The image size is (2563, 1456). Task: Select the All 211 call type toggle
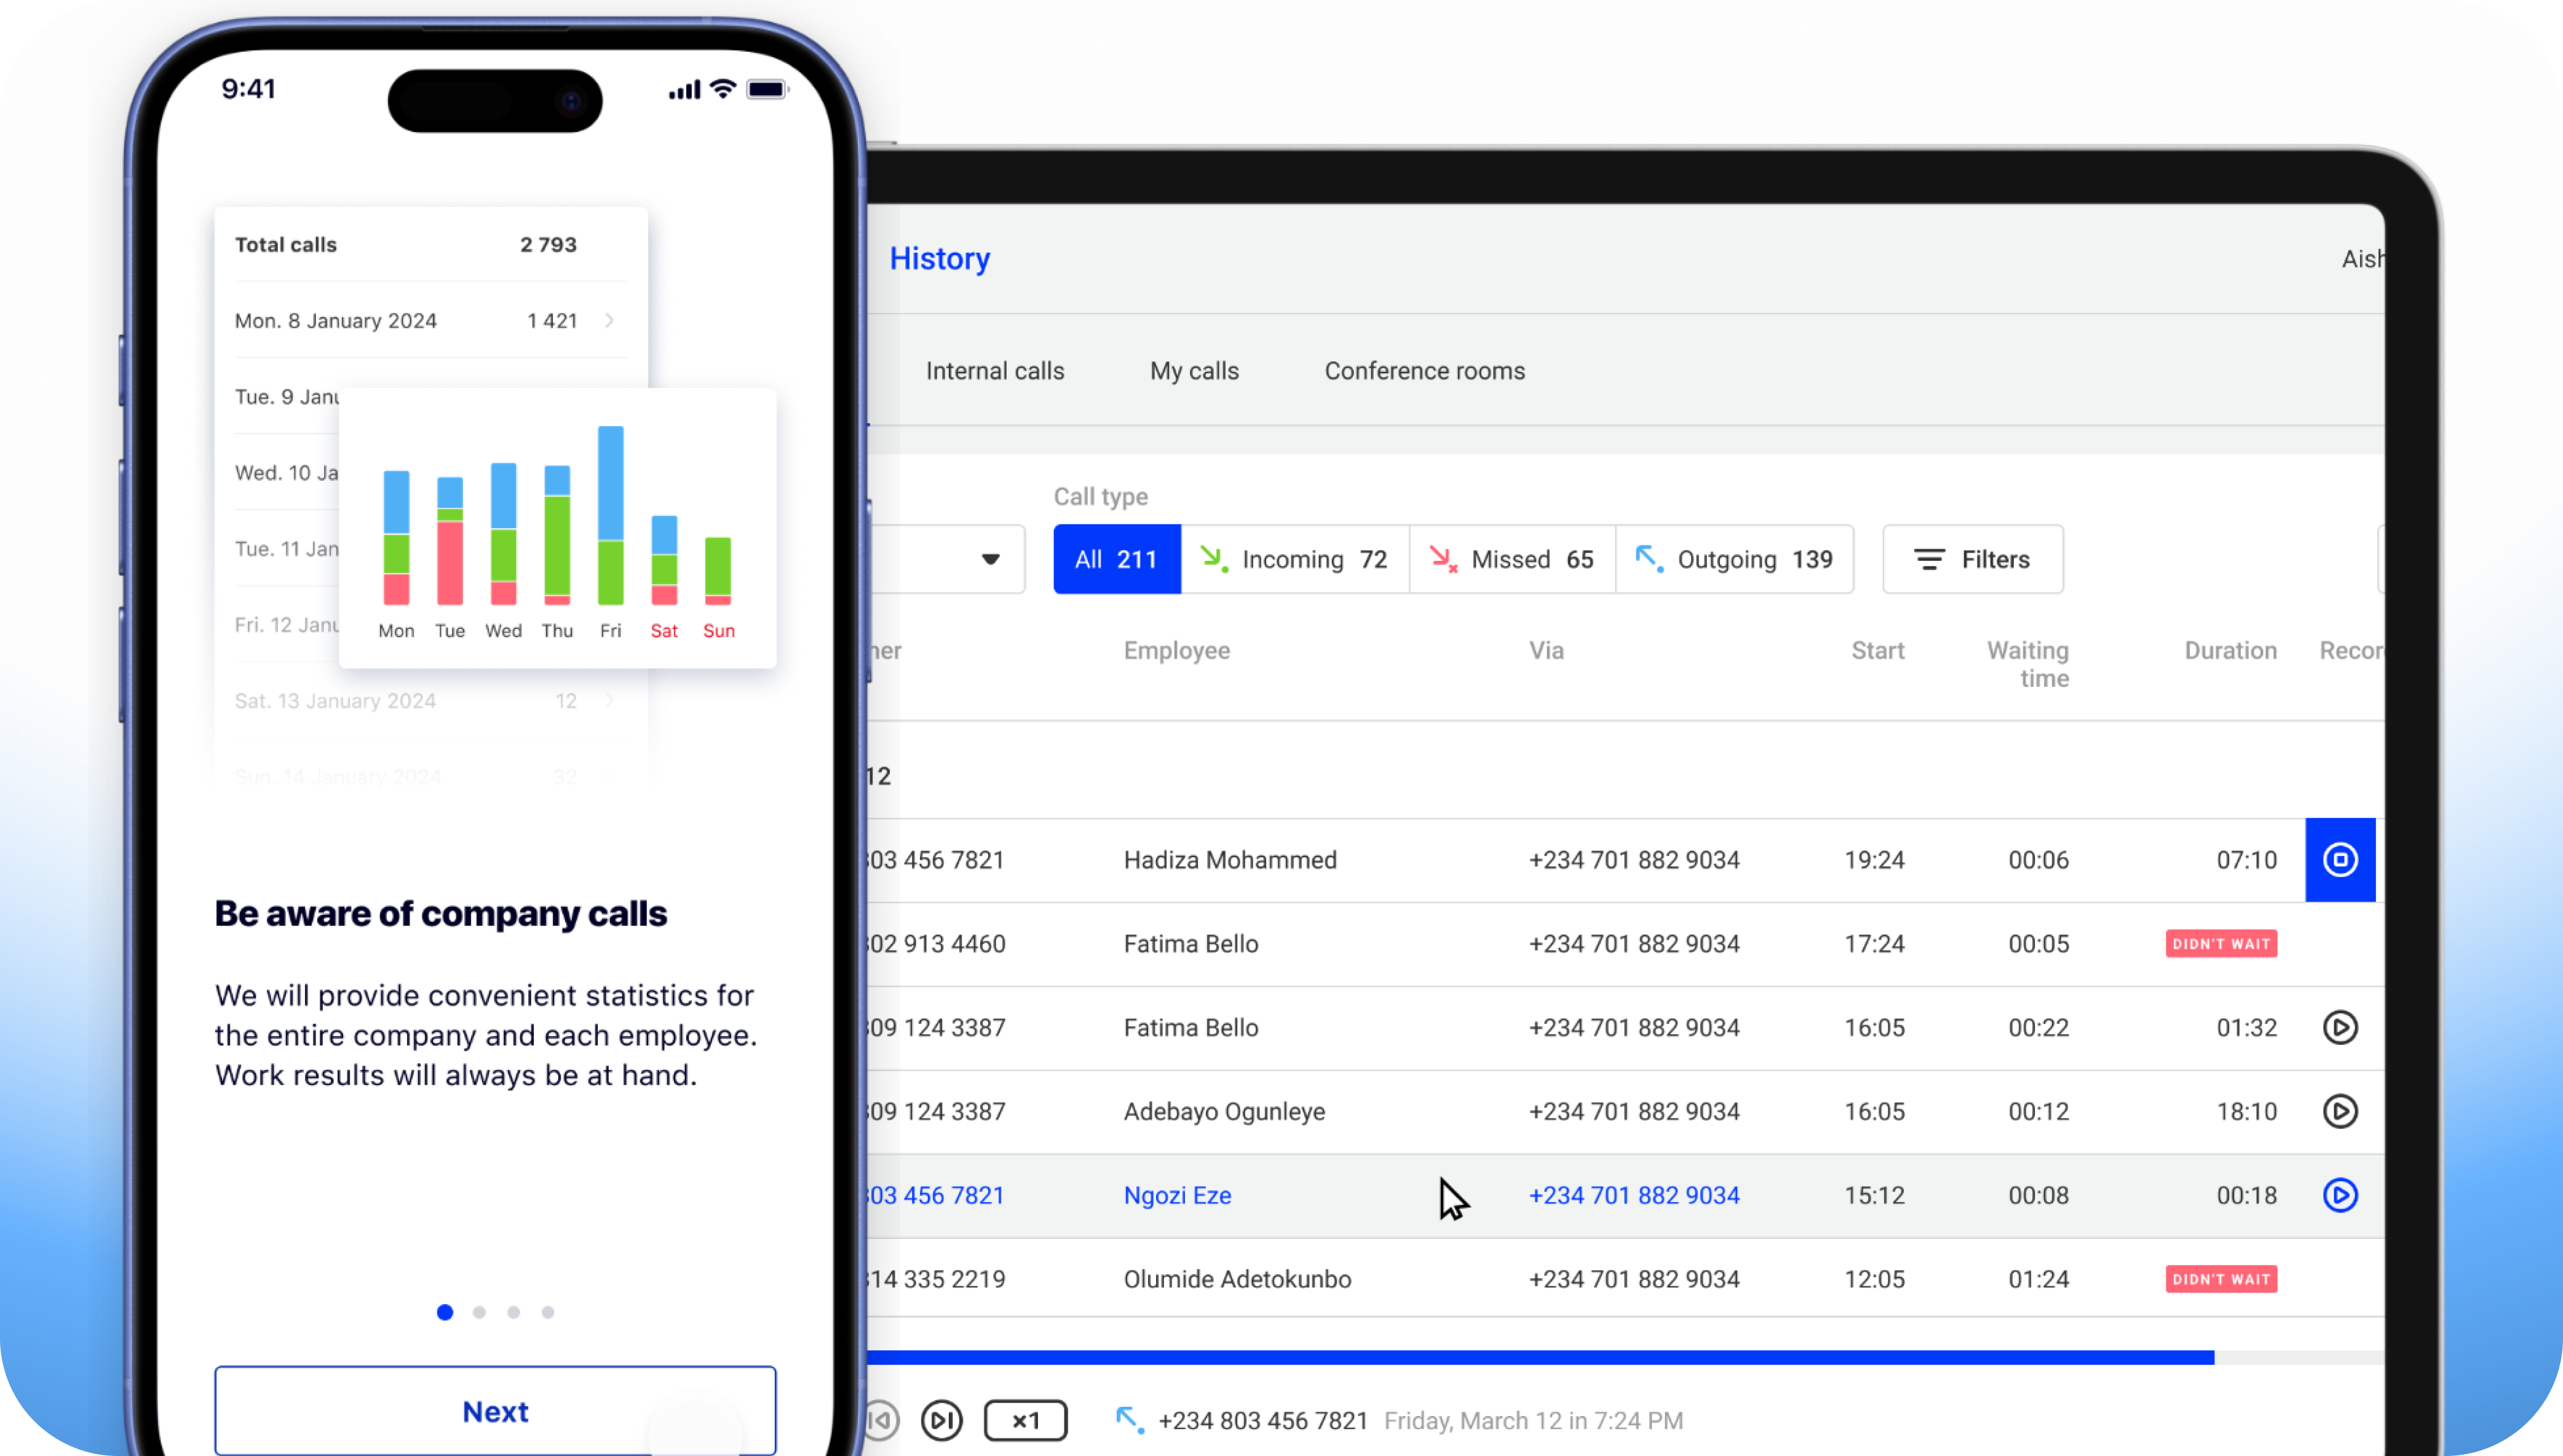[1116, 559]
